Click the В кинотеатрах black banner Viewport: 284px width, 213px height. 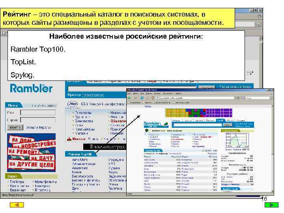pos(105,147)
